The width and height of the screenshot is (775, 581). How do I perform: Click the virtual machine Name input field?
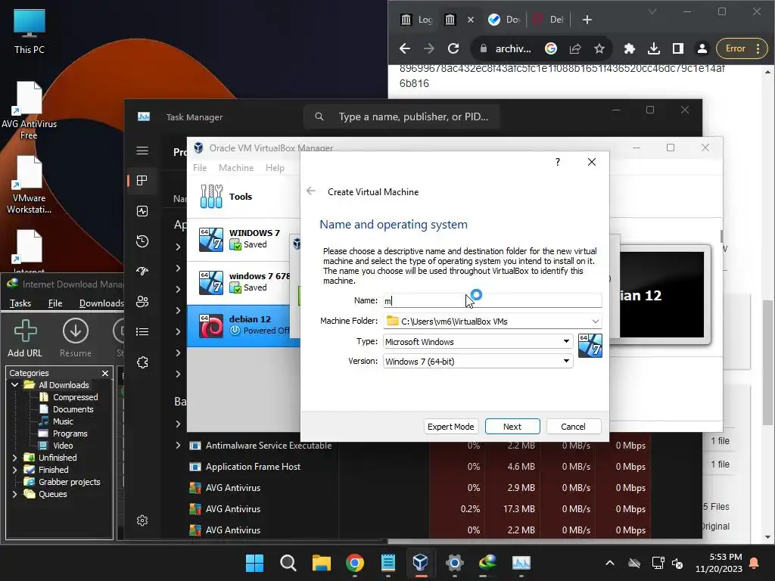point(492,300)
